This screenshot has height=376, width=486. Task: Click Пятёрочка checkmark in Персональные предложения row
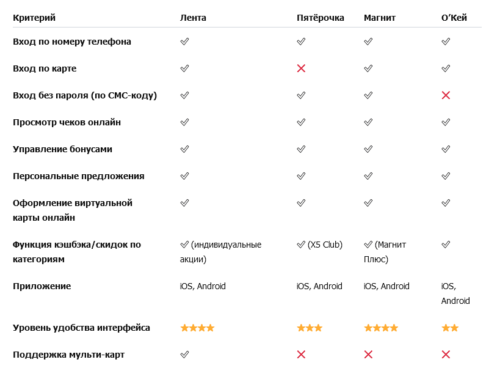[301, 176]
